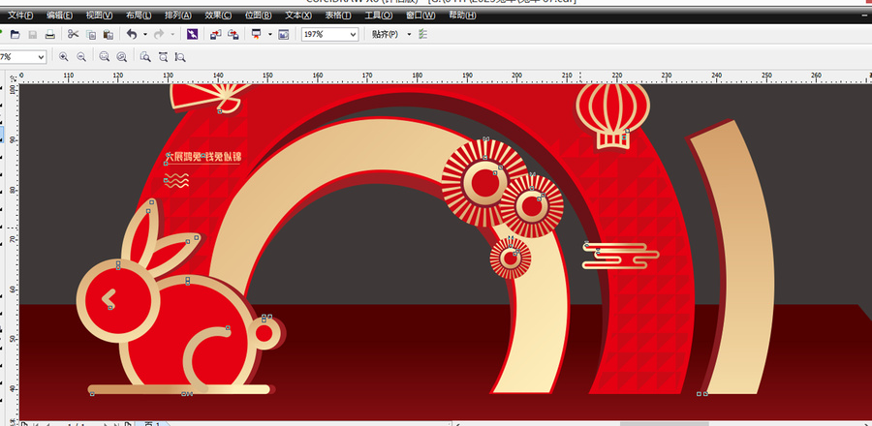Select the smallest striped flower ornament
The image size is (872, 426).
[511, 259]
